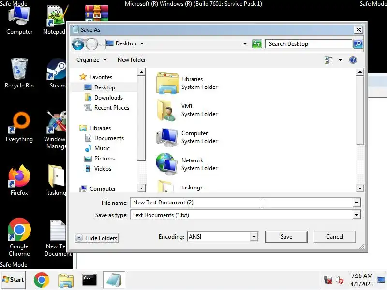Expand the address bar previous locations dropdown
The height and width of the screenshot is (290, 387).
(245, 44)
